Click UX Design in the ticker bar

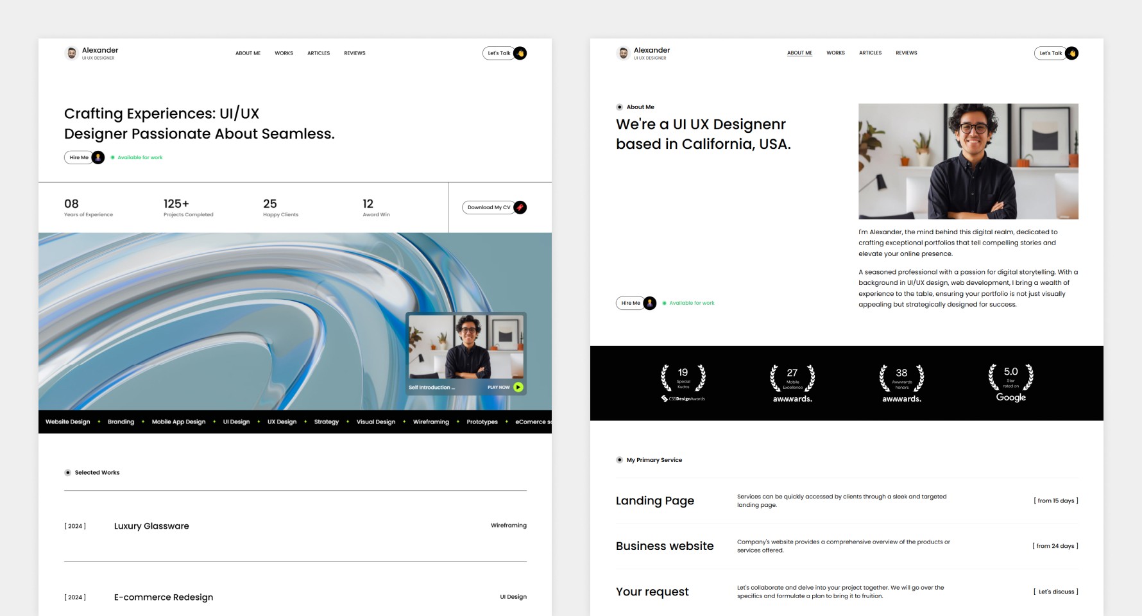click(x=282, y=422)
